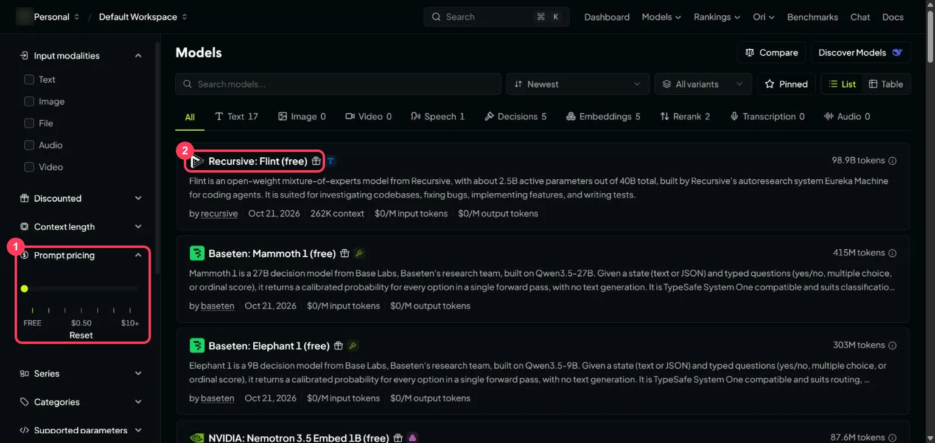935x443 pixels.
Task: Open the info icon beside 415M tokens
Action: tap(892, 253)
